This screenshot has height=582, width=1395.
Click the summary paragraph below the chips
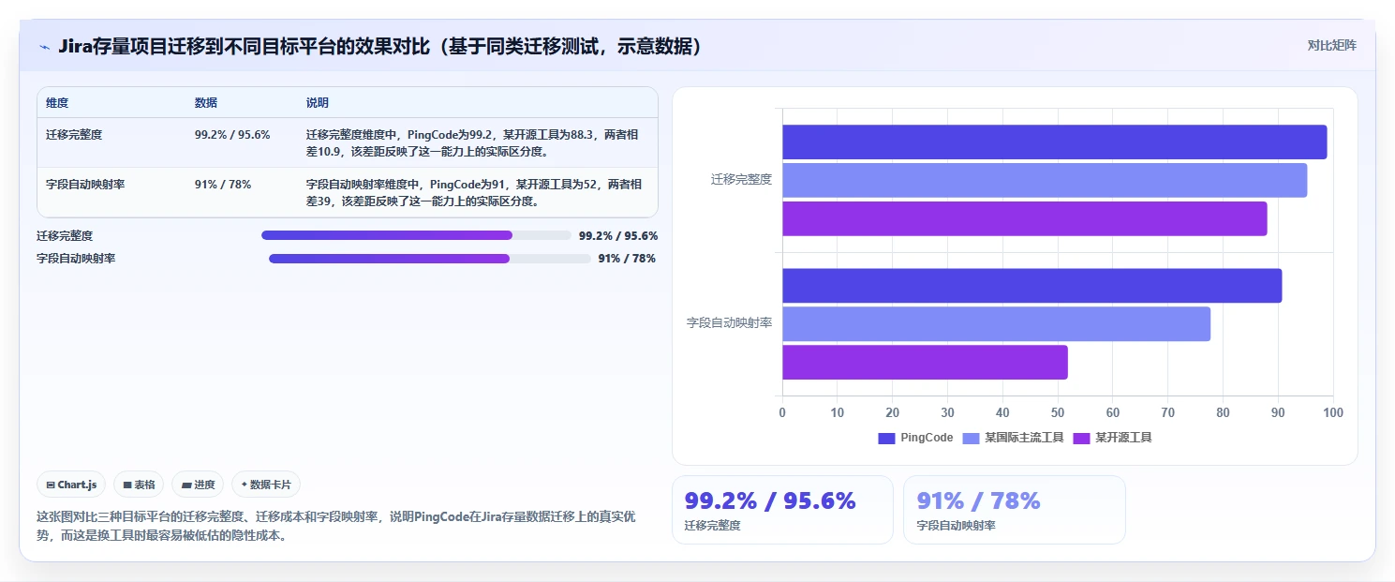335,526
